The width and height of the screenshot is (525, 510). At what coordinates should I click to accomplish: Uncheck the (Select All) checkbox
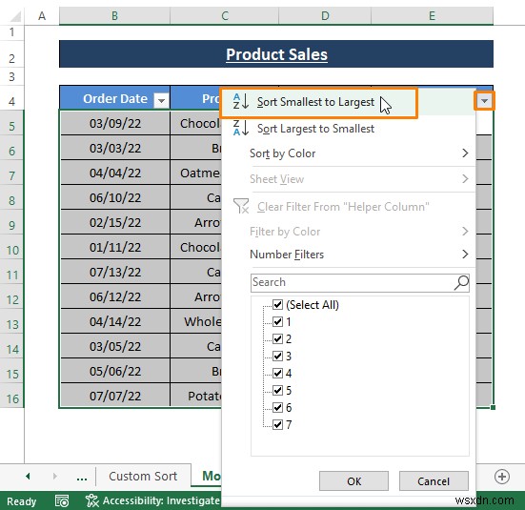pyautogui.click(x=277, y=305)
